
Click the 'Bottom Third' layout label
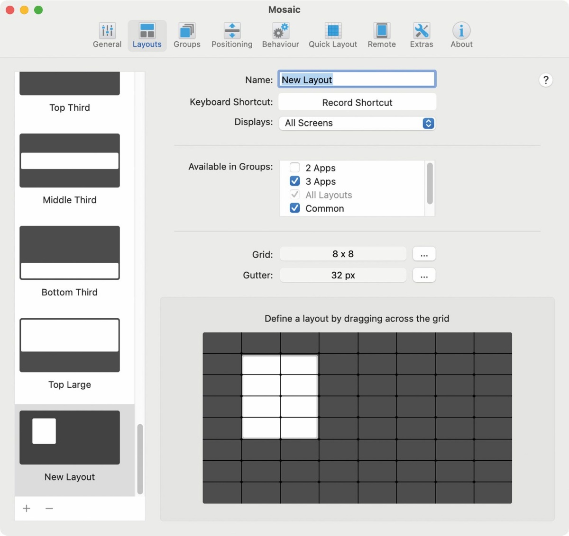(x=70, y=292)
